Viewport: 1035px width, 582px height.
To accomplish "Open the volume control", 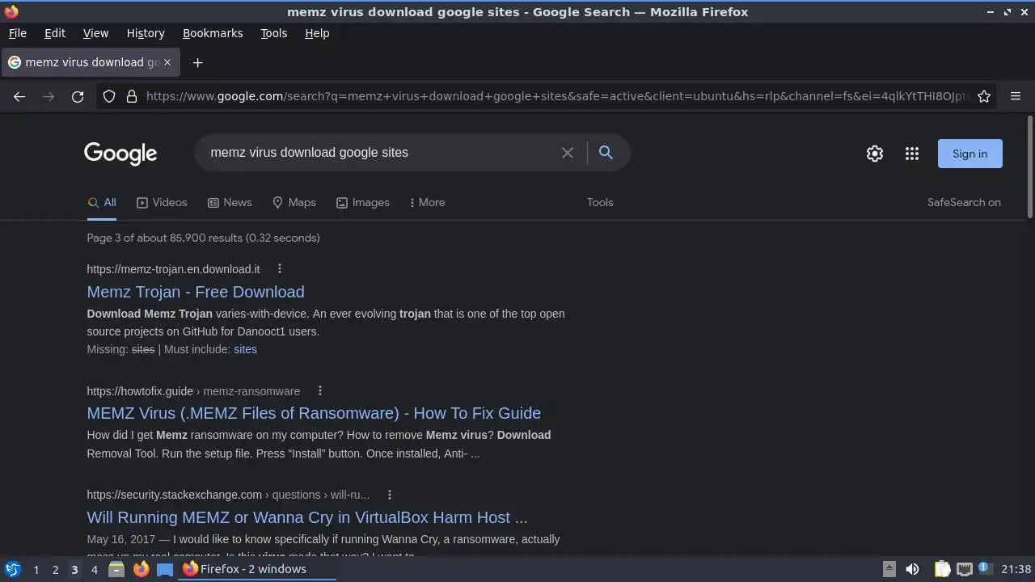I will (912, 569).
